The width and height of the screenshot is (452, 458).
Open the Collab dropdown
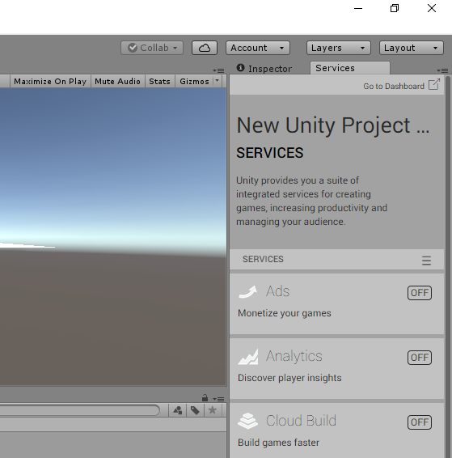pyautogui.click(x=152, y=48)
